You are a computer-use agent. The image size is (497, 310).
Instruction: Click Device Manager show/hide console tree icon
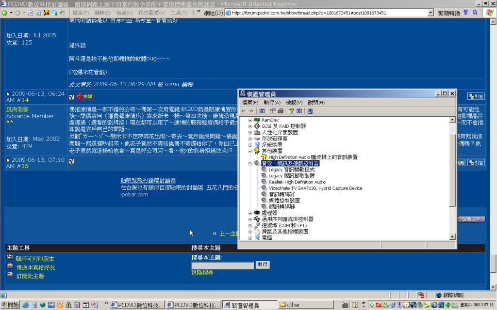262,111
